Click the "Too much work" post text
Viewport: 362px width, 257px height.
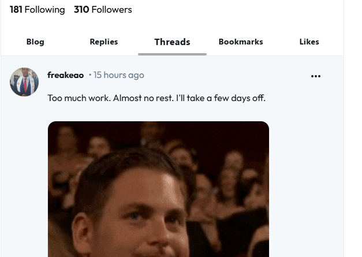tap(156, 98)
